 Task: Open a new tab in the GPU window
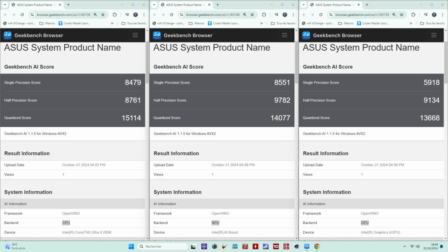click(367, 5)
